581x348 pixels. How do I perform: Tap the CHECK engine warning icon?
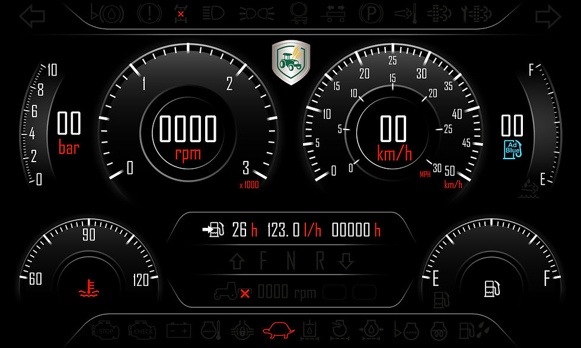[142, 331]
